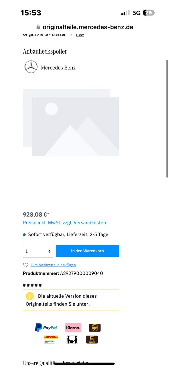The image size is (169, 368).
Task: Tap the originalteile.mercedes-benz.de address bar
Action: 85,27
